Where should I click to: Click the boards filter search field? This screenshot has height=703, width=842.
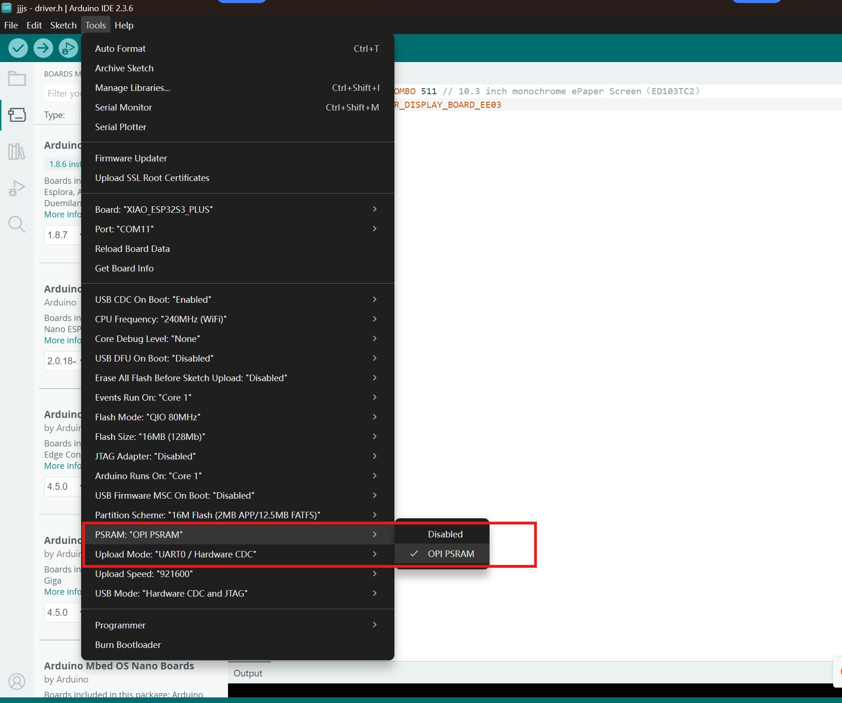coord(63,93)
